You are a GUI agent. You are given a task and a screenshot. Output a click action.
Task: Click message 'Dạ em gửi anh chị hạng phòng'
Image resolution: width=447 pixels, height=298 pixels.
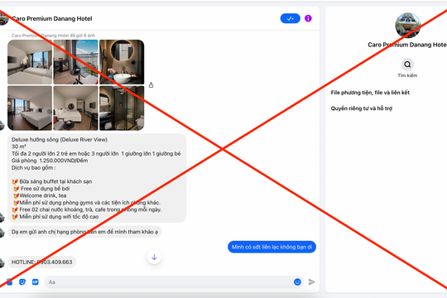[x=84, y=232]
